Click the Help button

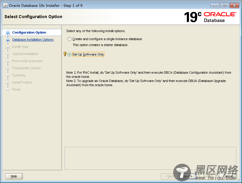pos(14,176)
